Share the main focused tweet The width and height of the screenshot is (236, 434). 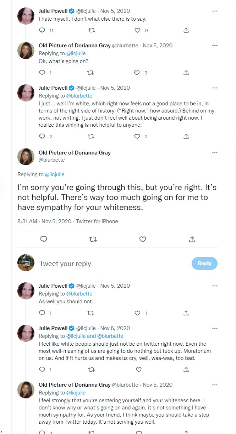tap(192, 239)
